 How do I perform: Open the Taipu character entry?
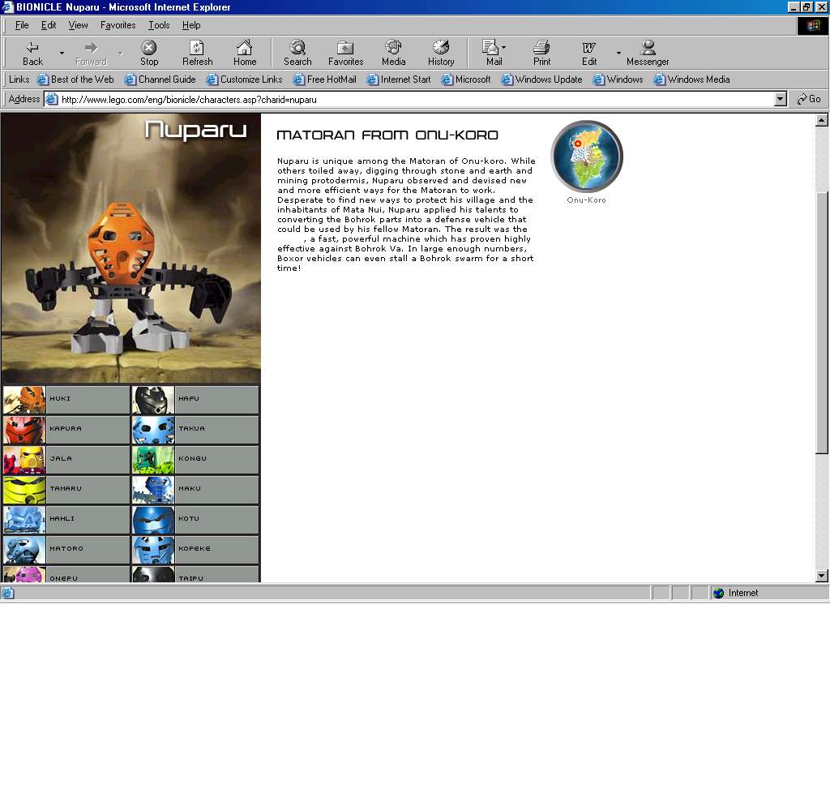[x=195, y=575]
